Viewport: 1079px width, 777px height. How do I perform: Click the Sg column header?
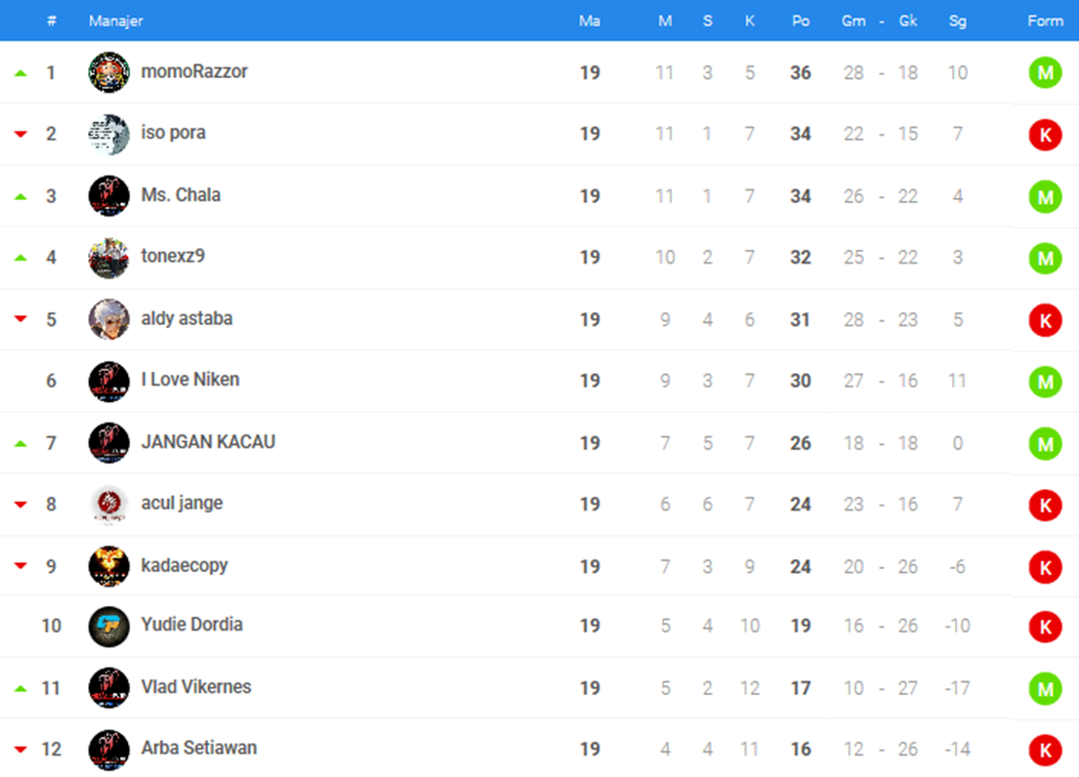click(x=957, y=20)
